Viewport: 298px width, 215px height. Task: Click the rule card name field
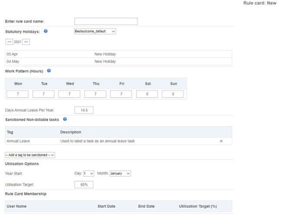tap(106, 21)
